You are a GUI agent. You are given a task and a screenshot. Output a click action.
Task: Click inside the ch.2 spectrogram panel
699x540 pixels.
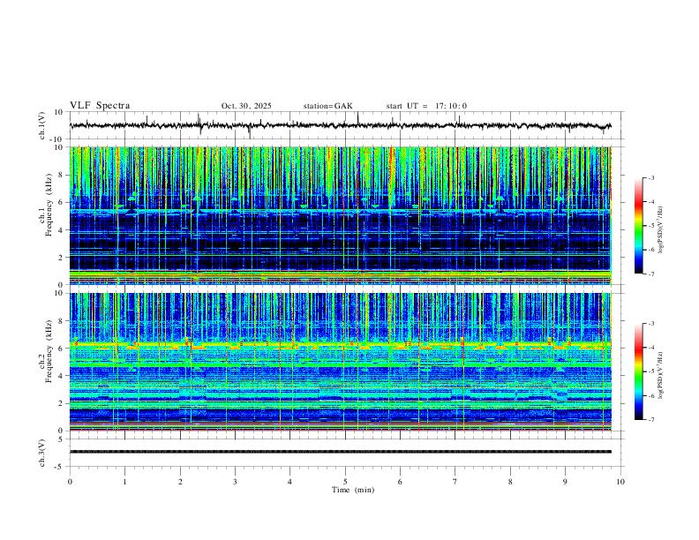click(x=340, y=362)
